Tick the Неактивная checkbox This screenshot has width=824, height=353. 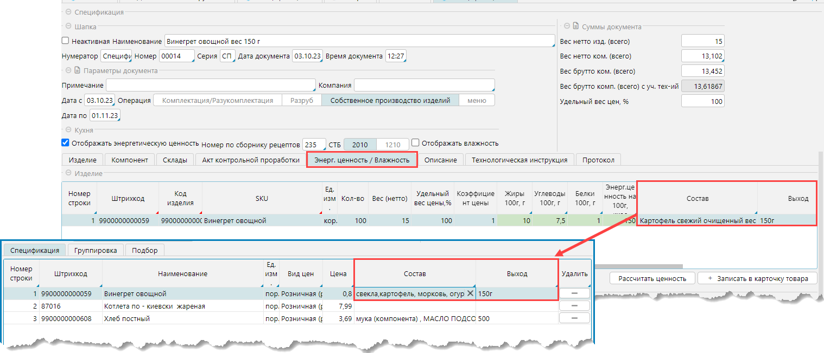pos(66,41)
